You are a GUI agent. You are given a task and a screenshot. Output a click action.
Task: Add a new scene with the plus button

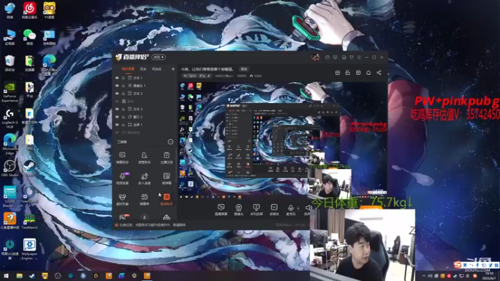click(x=173, y=69)
